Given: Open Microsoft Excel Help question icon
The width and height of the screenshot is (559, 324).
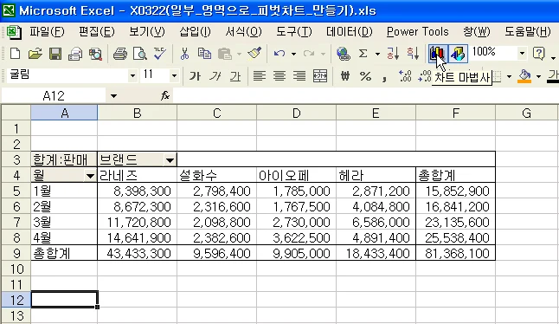Looking at the screenshot, I should pos(539,54).
